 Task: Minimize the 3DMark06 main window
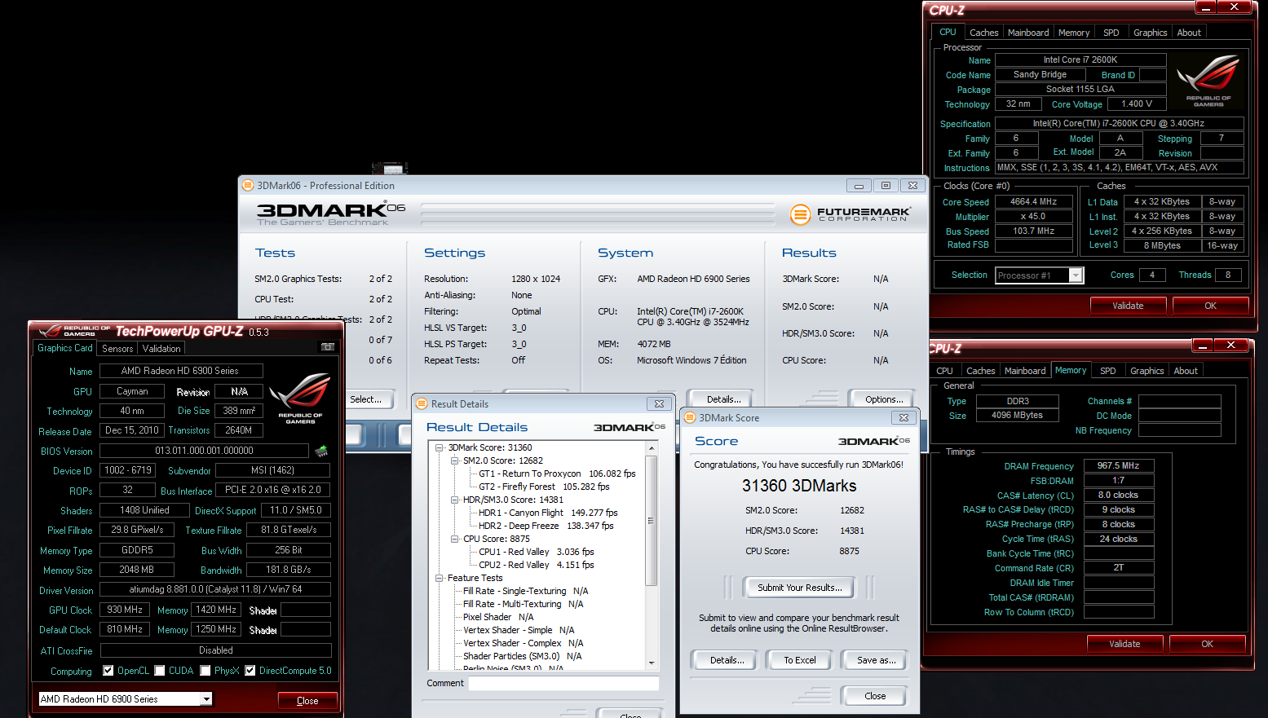tap(859, 186)
